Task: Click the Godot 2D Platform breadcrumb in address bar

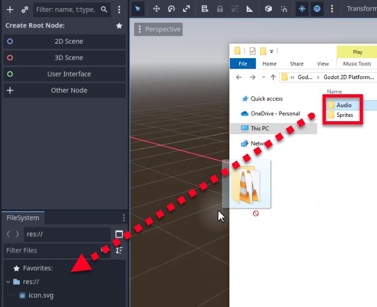Action: (348, 77)
